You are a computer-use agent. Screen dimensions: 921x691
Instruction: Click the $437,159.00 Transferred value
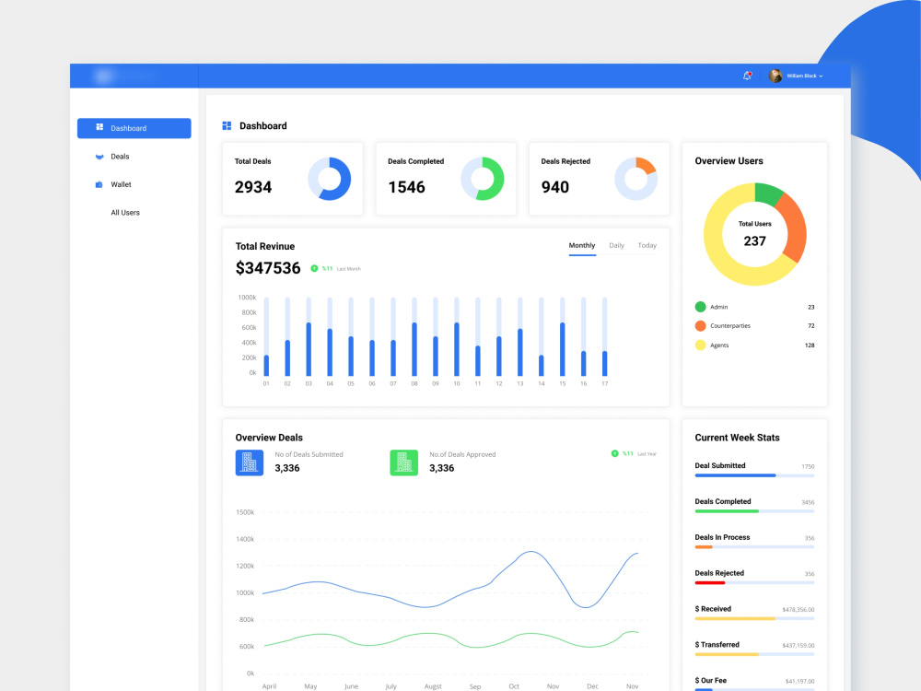[x=799, y=646]
